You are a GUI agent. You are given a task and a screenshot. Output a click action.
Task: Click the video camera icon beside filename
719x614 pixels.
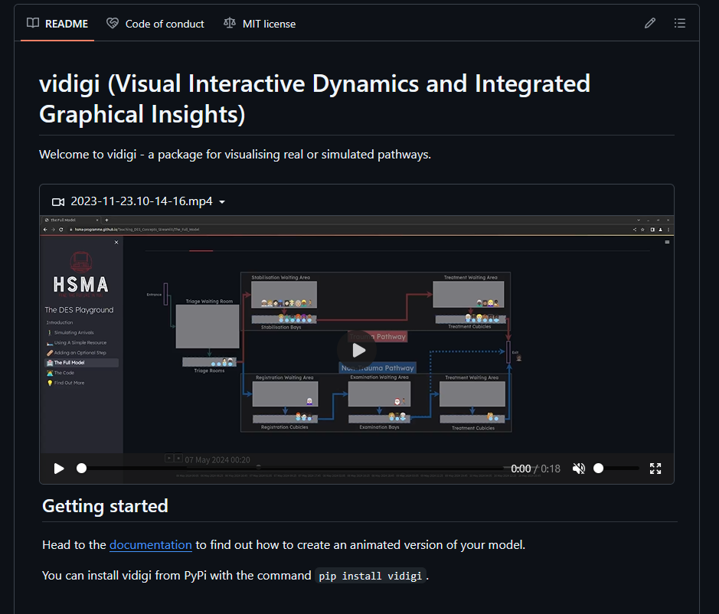coord(58,202)
